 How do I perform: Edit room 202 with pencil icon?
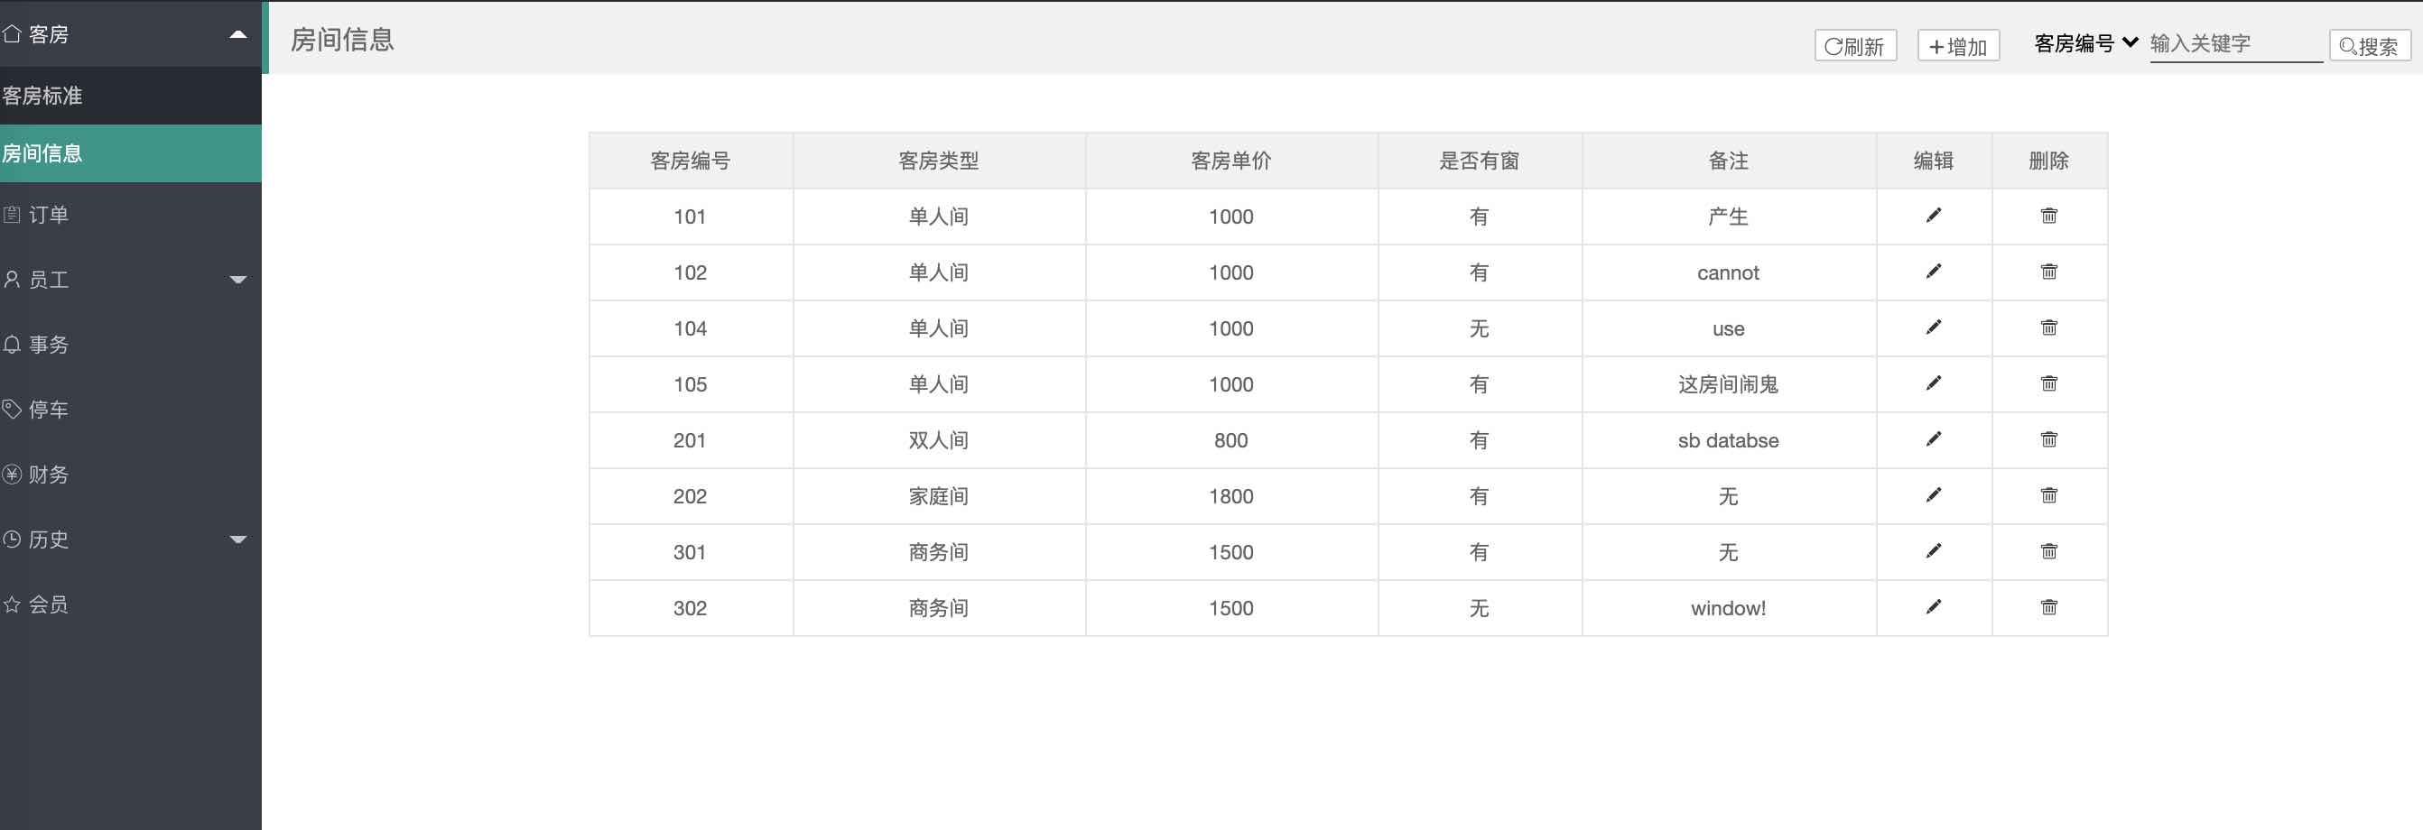click(1933, 495)
